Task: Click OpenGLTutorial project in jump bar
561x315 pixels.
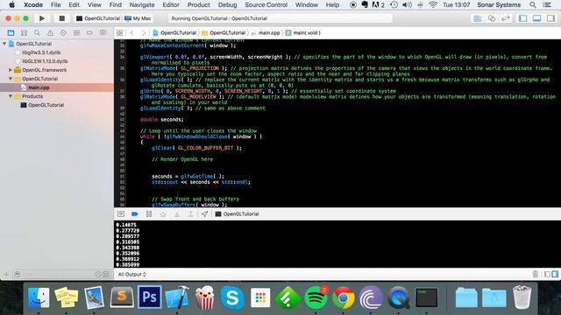Action: coord(174,33)
